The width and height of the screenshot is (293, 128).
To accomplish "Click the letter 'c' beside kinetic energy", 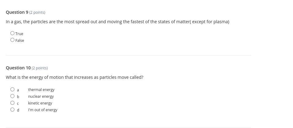I will coord(18,104).
